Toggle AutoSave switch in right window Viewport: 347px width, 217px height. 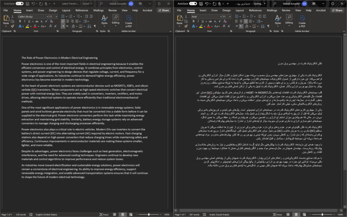point(193,4)
